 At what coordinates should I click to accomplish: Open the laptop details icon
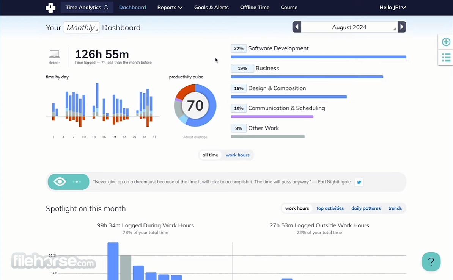click(x=54, y=54)
